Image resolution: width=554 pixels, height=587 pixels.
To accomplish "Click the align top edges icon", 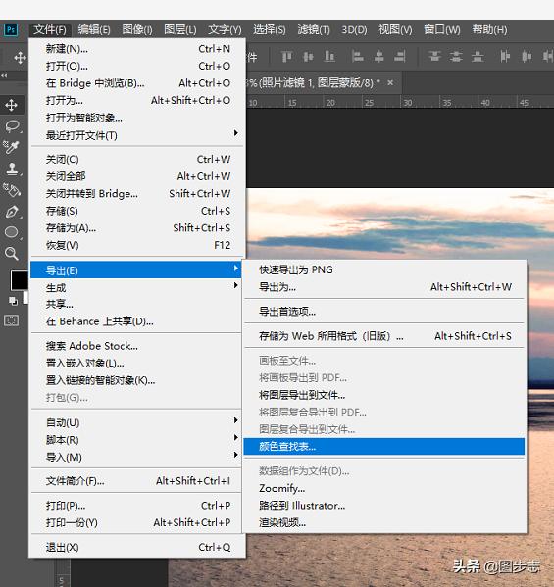I will point(287,57).
